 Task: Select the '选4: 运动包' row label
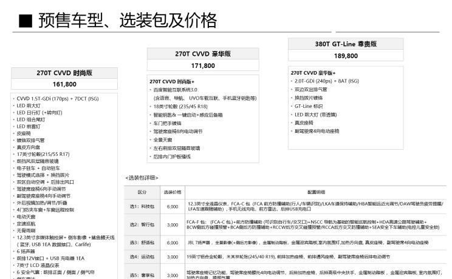tap(142, 257)
